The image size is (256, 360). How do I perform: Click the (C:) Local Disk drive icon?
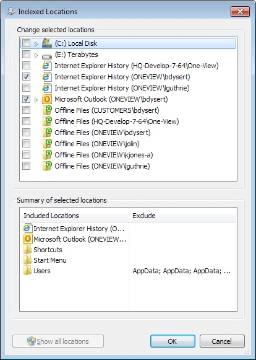(x=47, y=43)
